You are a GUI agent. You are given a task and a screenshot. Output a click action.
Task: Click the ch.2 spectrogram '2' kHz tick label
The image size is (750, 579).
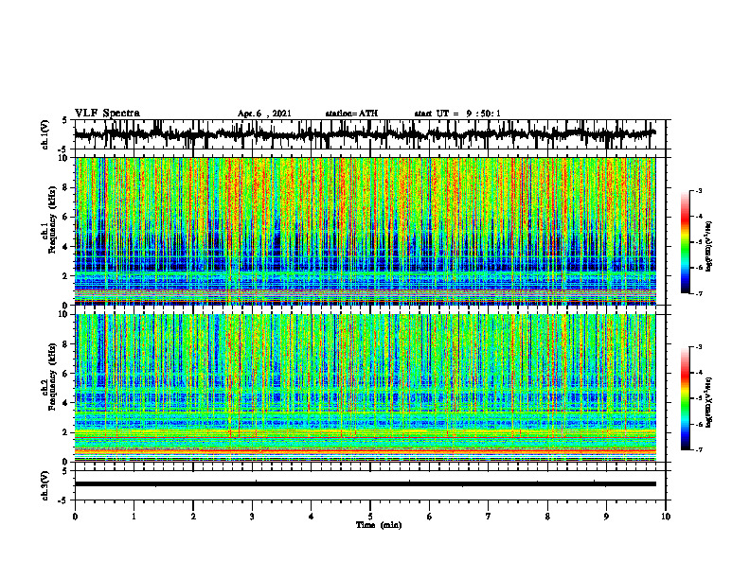coord(66,432)
